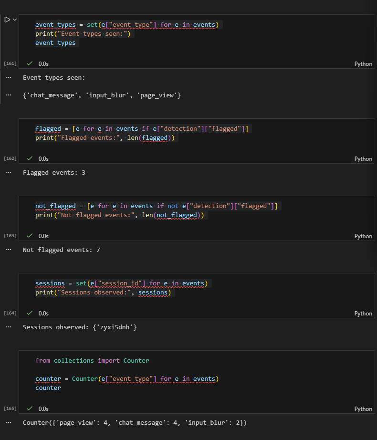Change language mode Python in cell 162

pyautogui.click(x=363, y=159)
